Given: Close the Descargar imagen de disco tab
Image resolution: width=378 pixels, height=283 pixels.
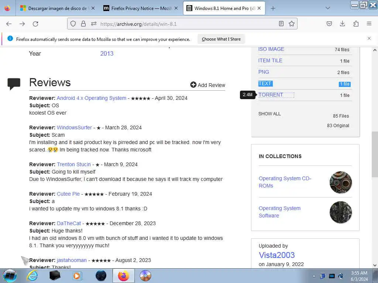Looking at the screenshot, I should 93,8.
